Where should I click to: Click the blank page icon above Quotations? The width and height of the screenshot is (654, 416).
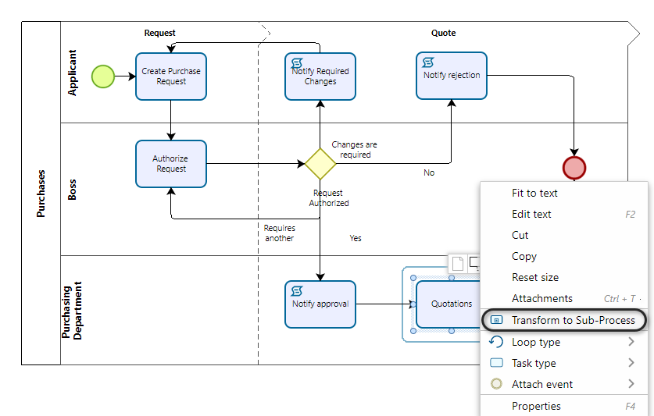point(458,264)
